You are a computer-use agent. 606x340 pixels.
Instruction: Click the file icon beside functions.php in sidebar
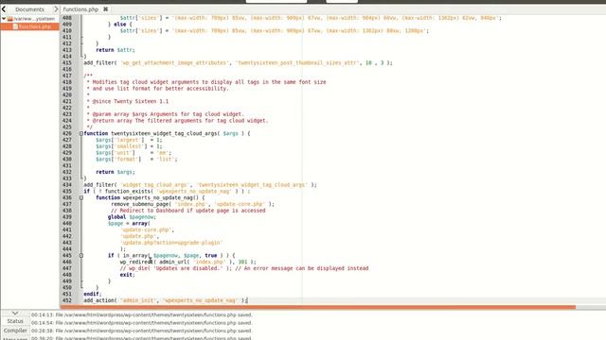coord(15,26)
